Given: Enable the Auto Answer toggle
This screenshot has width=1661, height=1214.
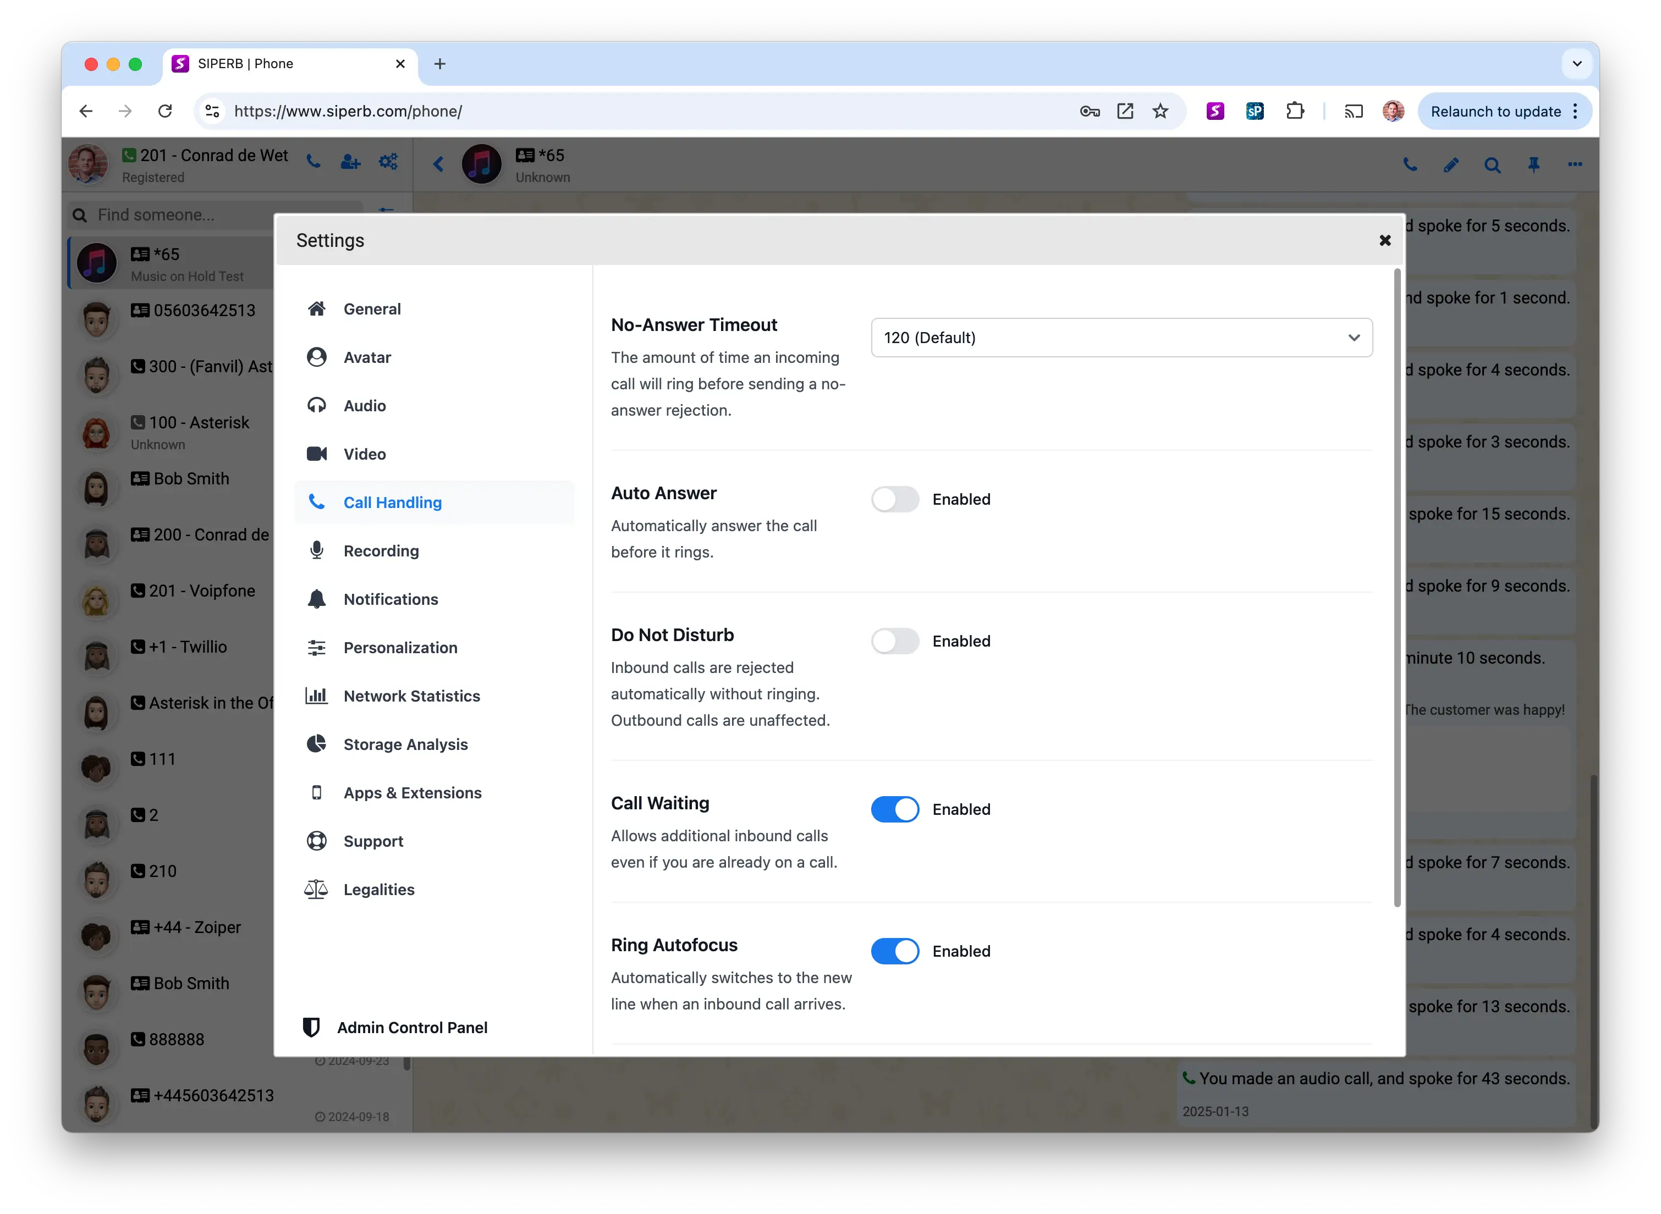Looking at the screenshot, I should 894,500.
